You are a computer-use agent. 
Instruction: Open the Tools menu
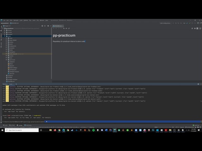(34, 20)
